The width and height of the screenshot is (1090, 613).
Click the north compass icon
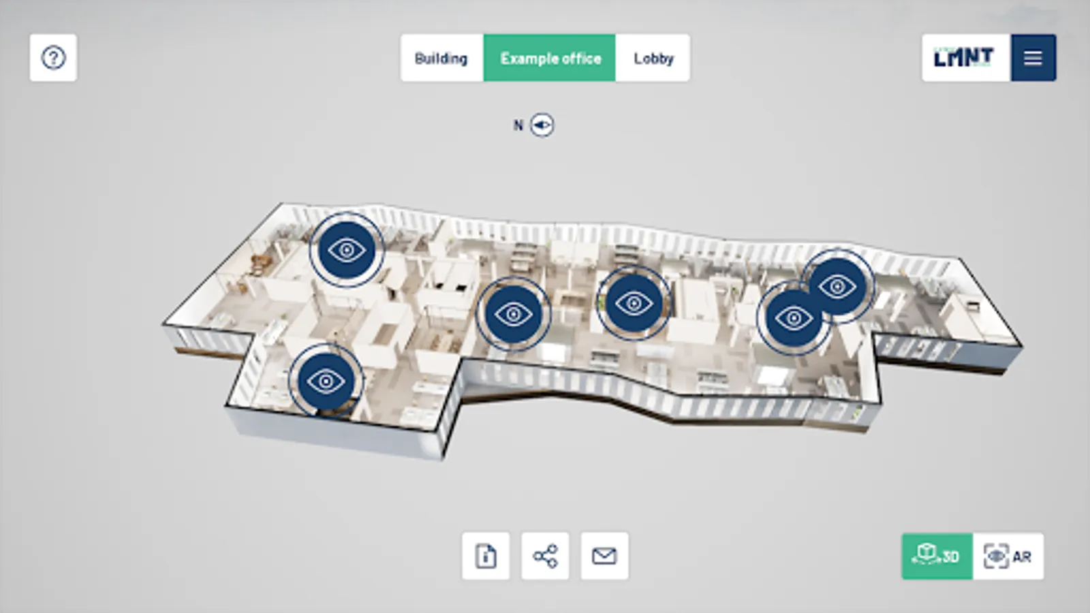(x=542, y=125)
